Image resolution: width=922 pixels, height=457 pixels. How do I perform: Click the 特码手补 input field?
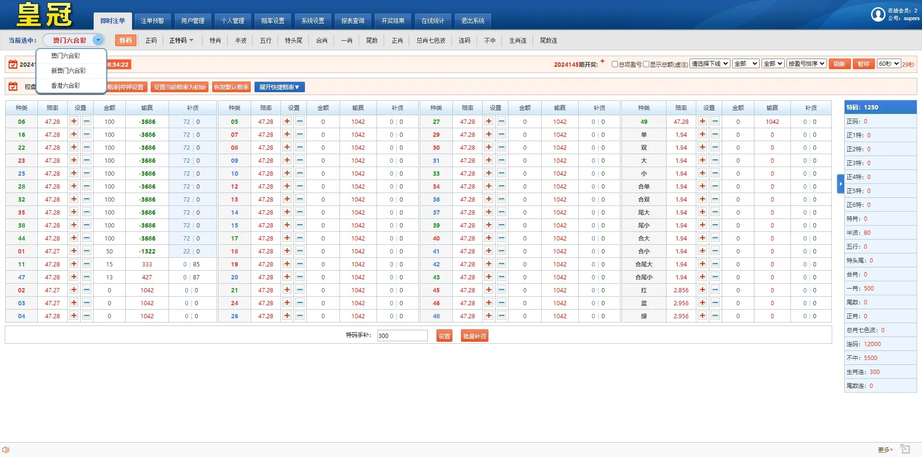[x=402, y=336]
